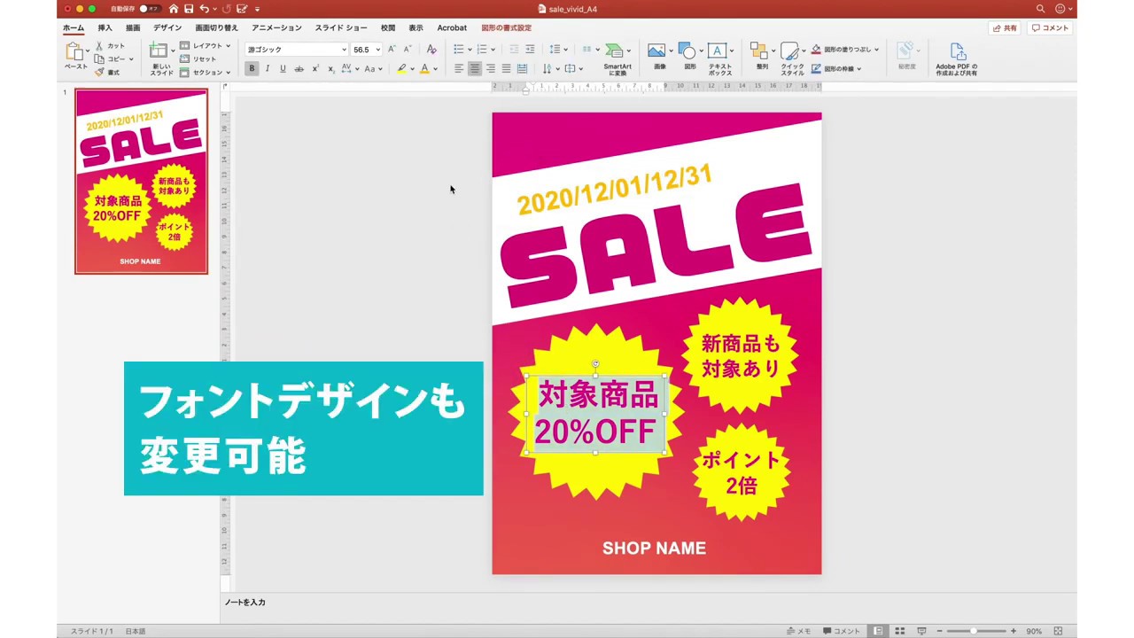The width and height of the screenshot is (1134, 638).
Task: Click Text Box (テキストボックス) button
Action: point(720,58)
